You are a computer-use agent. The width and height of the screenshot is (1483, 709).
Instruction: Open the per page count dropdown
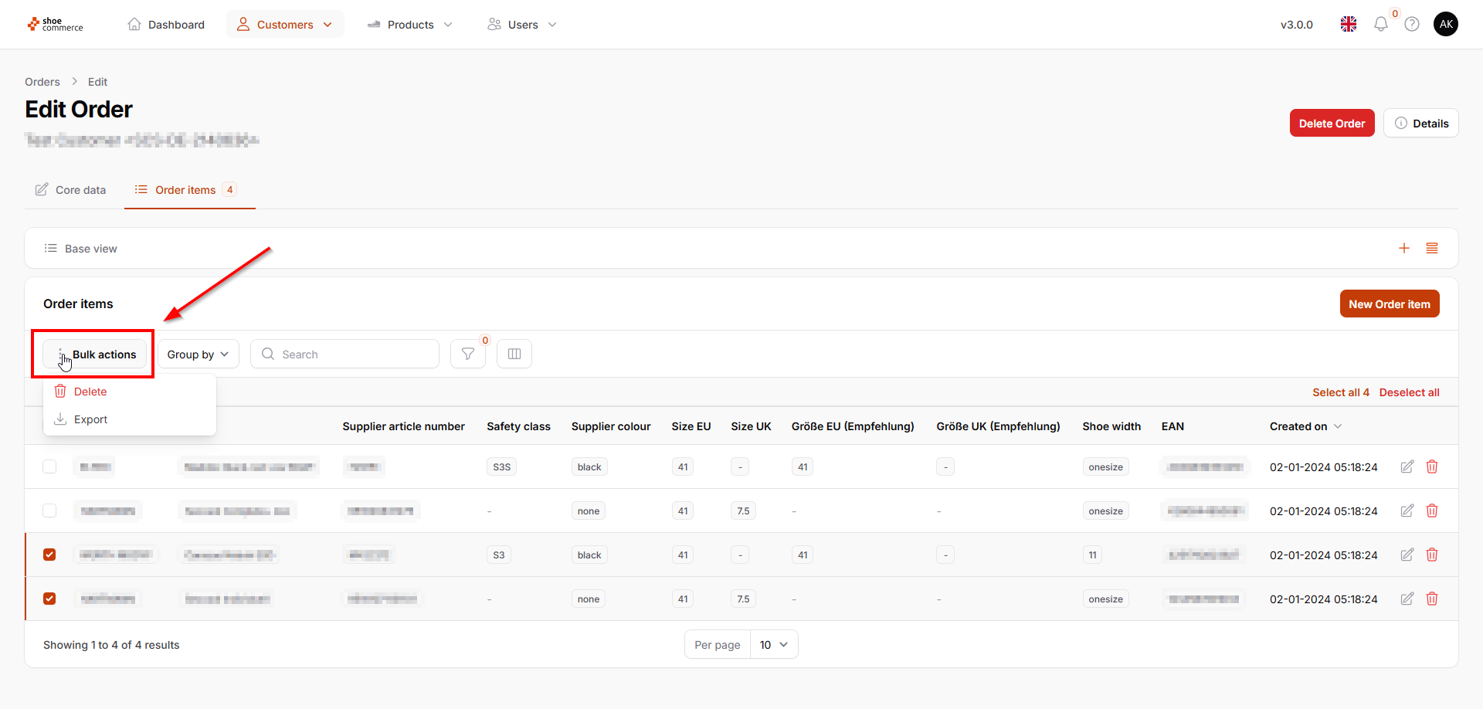[773, 645]
